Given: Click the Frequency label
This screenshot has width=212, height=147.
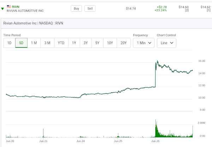Looking at the screenshot, I should point(140,35).
